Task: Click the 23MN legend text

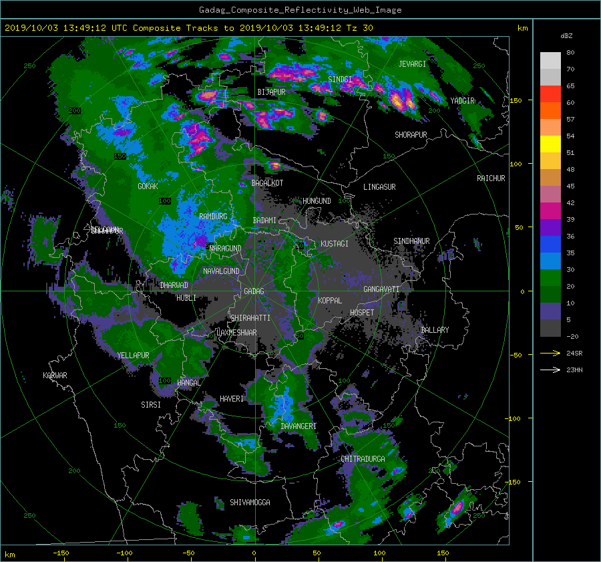Action: [x=574, y=370]
